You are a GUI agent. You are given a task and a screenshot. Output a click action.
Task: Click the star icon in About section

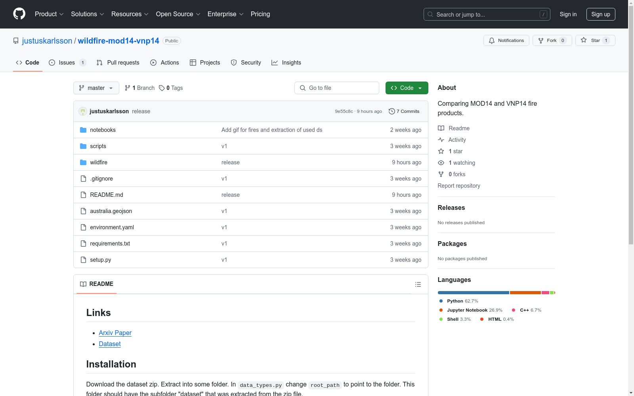441,151
